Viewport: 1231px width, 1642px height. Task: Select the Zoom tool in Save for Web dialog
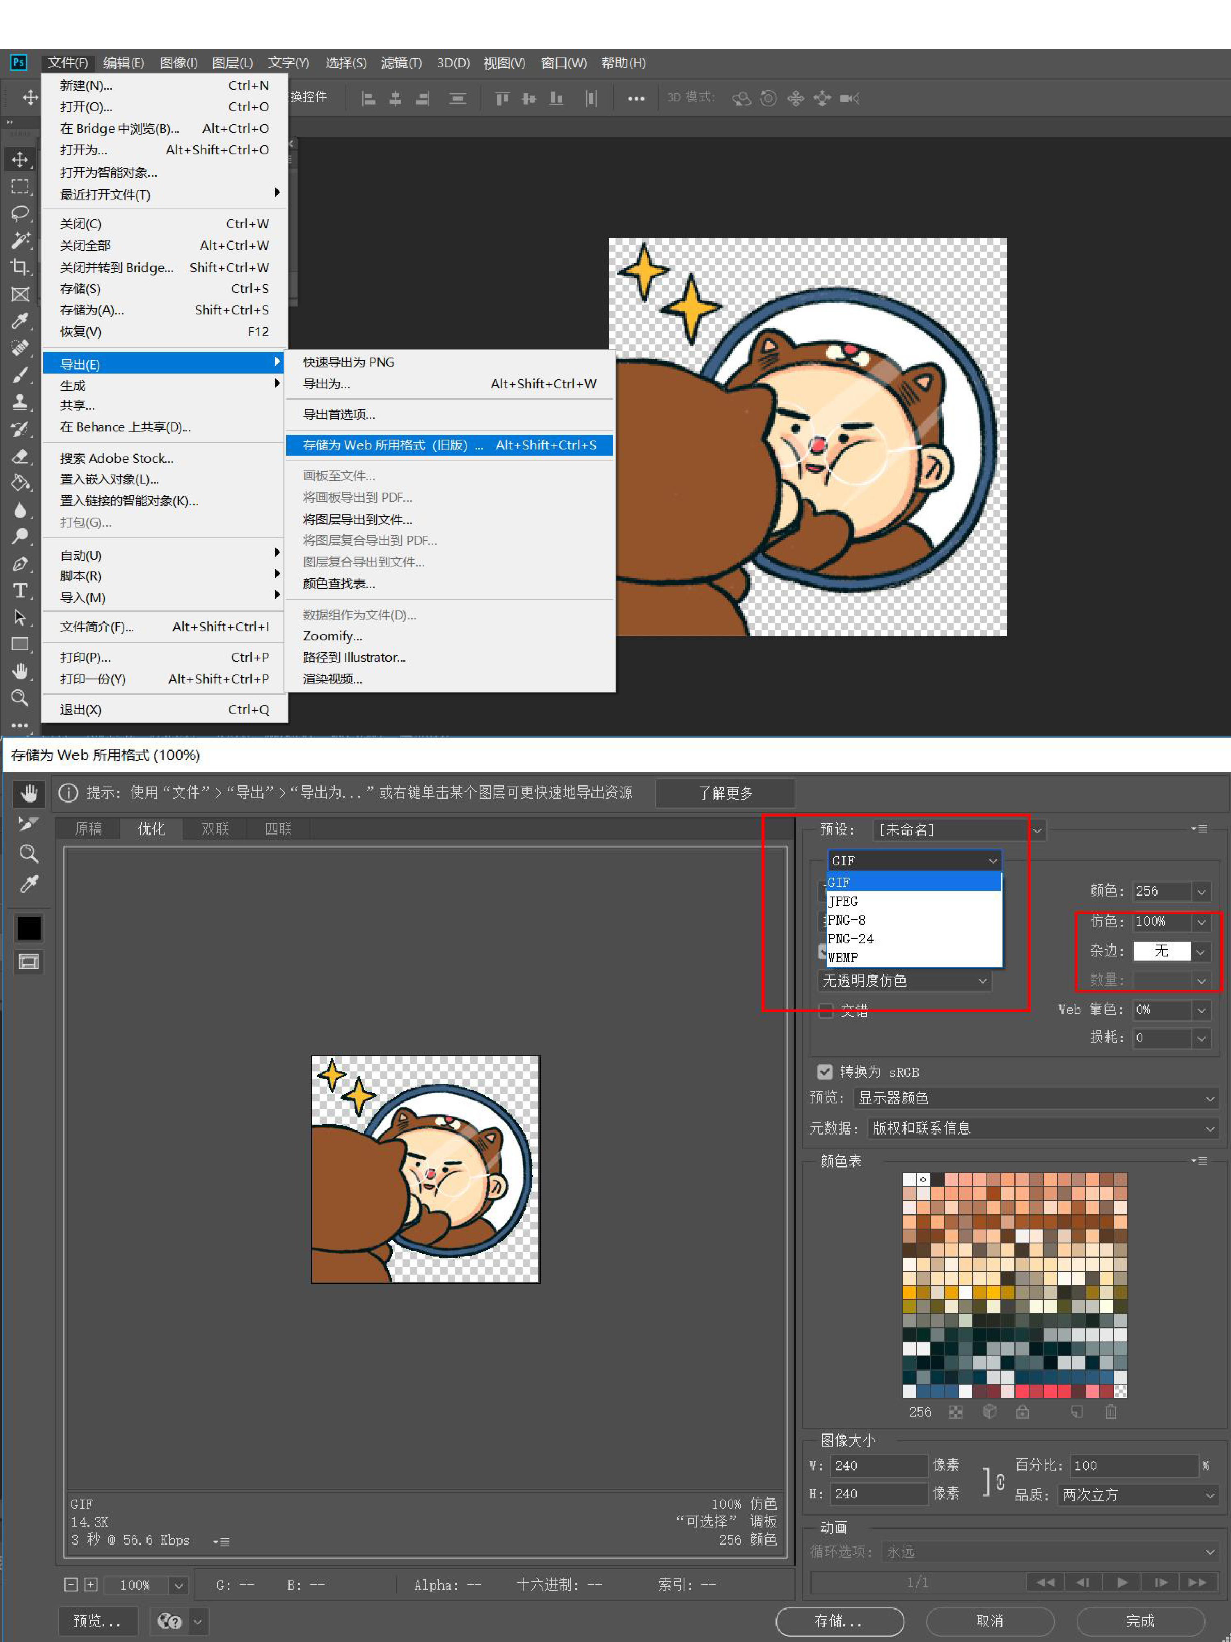[29, 854]
